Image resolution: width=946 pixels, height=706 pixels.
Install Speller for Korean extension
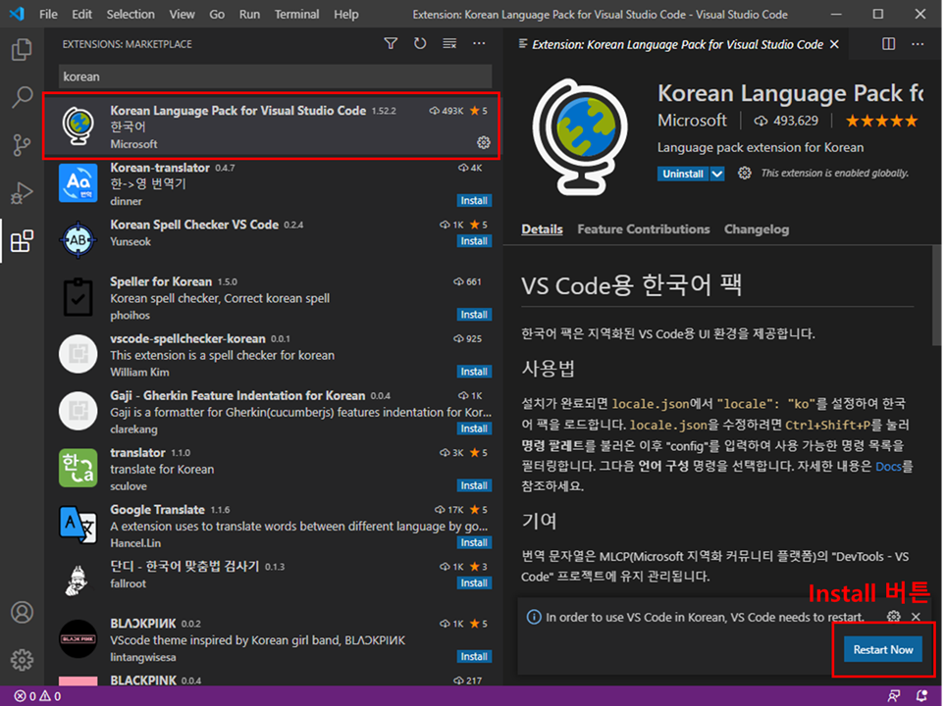pyautogui.click(x=474, y=314)
